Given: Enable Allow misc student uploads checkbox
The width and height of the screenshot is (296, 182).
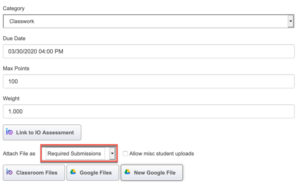Looking at the screenshot, I should click(125, 154).
